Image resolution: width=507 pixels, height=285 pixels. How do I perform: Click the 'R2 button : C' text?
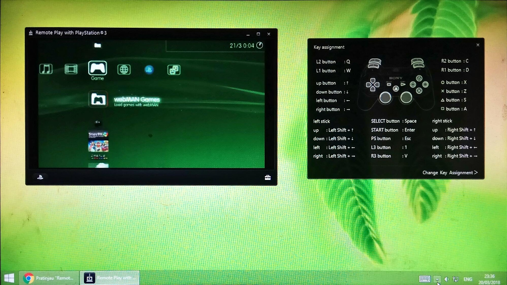click(455, 61)
